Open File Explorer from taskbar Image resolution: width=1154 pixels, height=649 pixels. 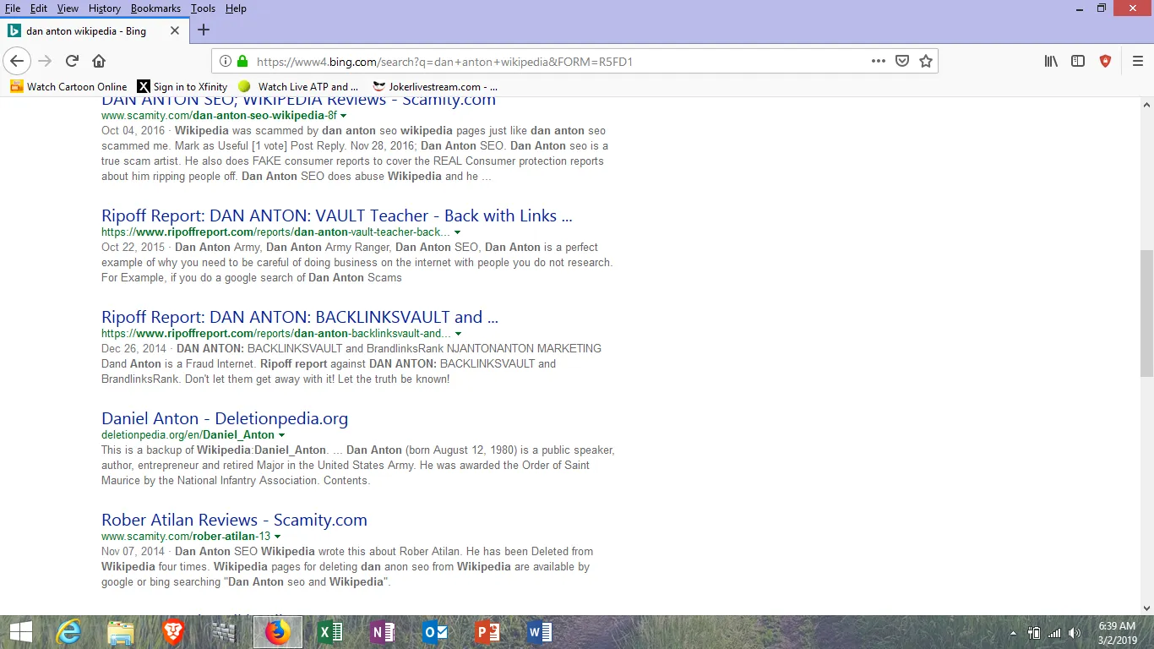pyautogui.click(x=121, y=632)
